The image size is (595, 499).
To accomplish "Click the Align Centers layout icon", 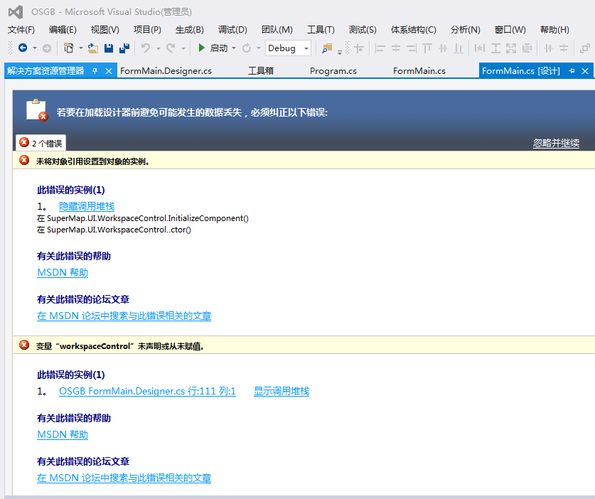I will pyautogui.click(x=396, y=48).
